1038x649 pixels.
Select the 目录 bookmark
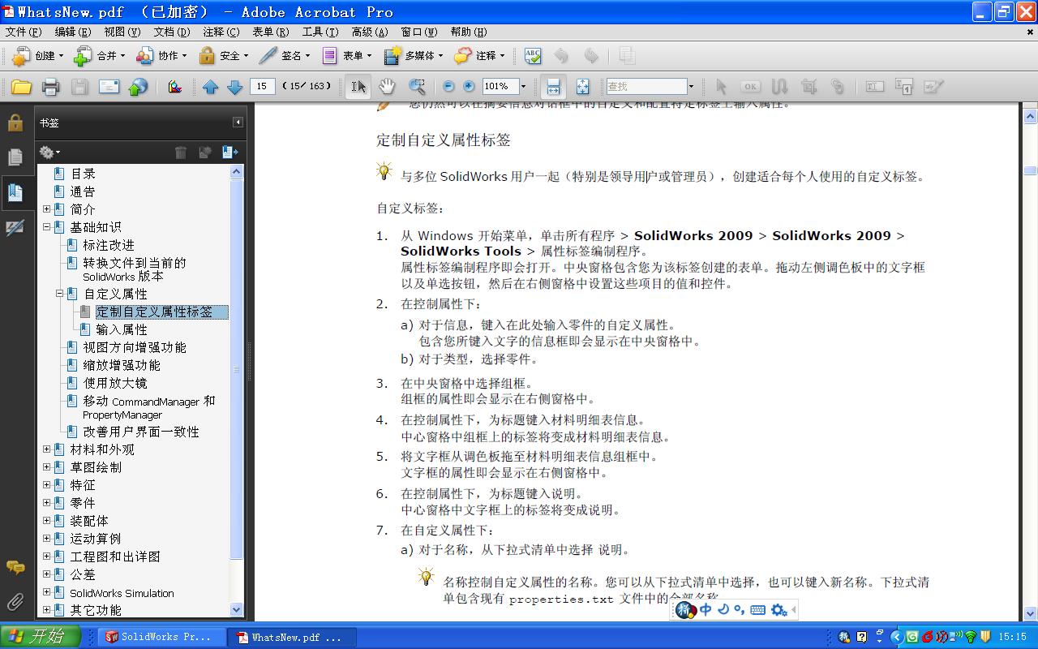coord(83,174)
